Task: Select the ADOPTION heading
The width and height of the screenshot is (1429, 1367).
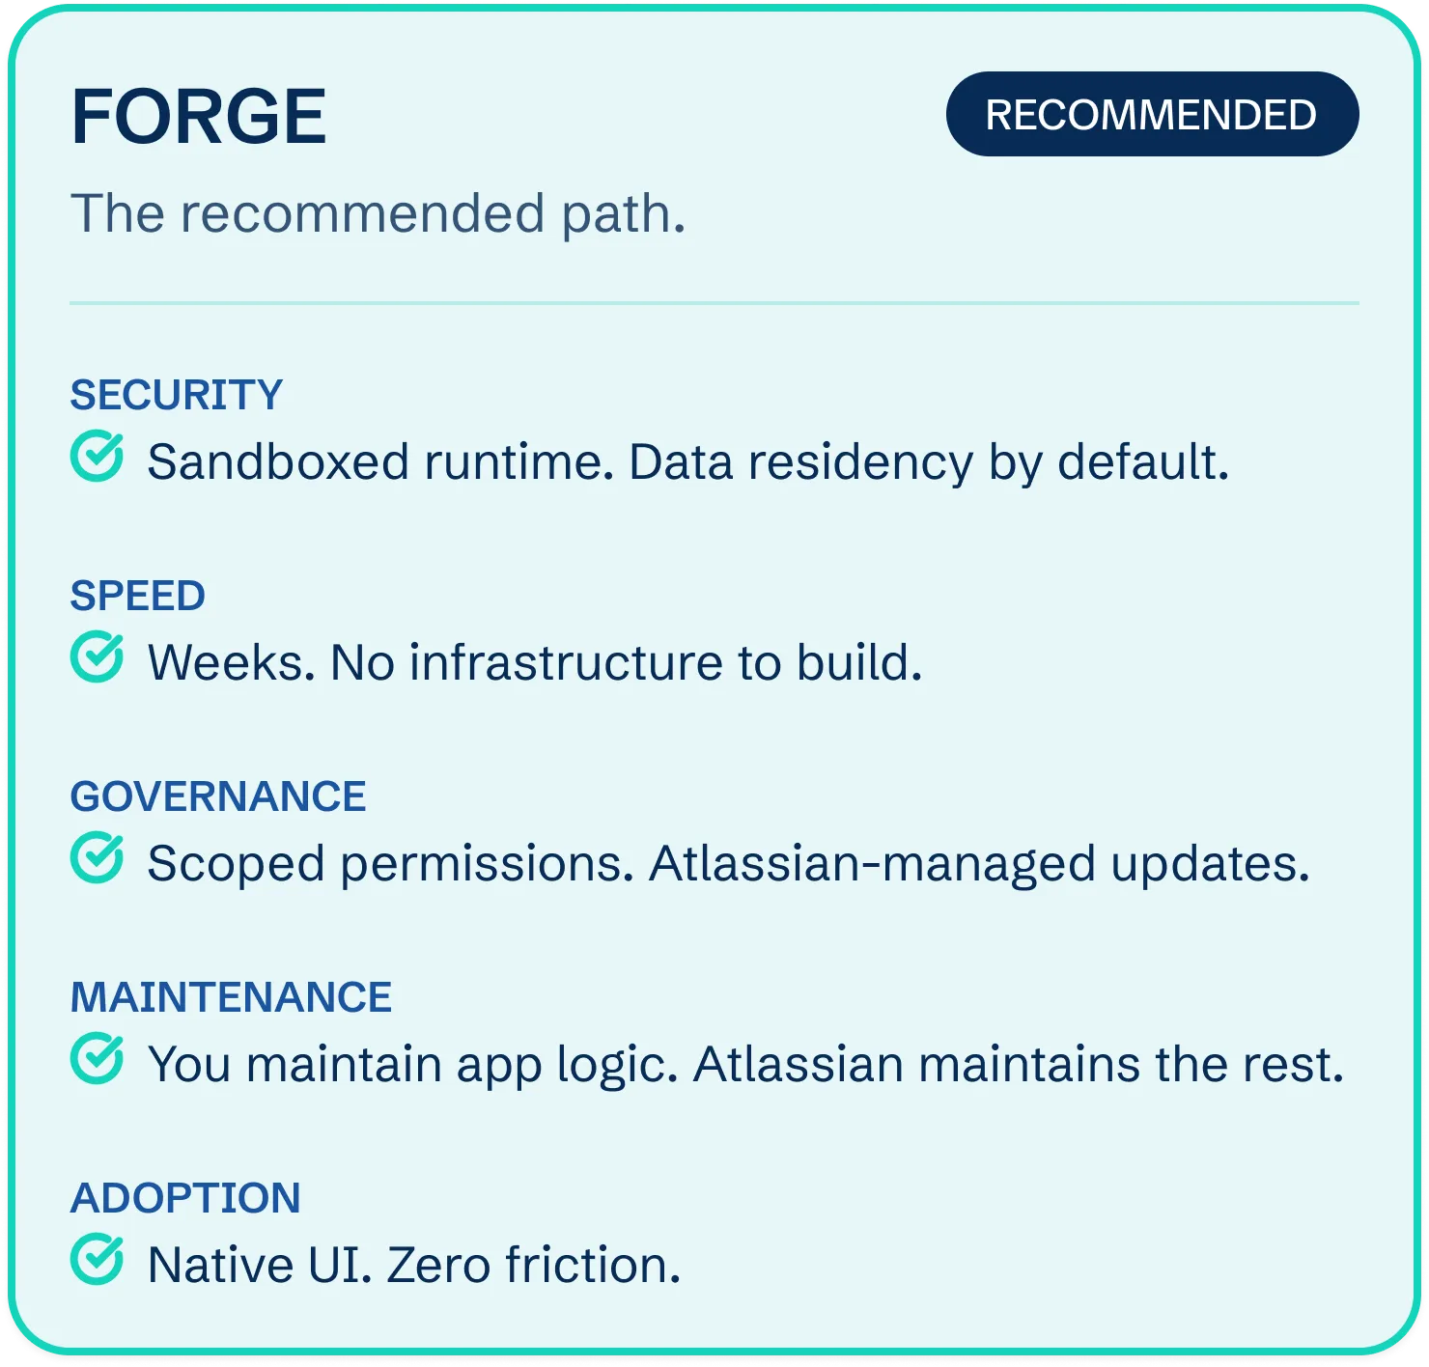Action: click(186, 1198)
